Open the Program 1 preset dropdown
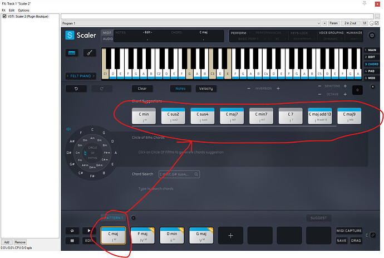Image resolution: width=384 pixels, height=258 pixels. [x=191, y=23]
